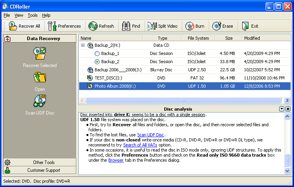This screenshot has height=187, width=294.
Task: Start the Burn disc tool
Action: [195, 26]
